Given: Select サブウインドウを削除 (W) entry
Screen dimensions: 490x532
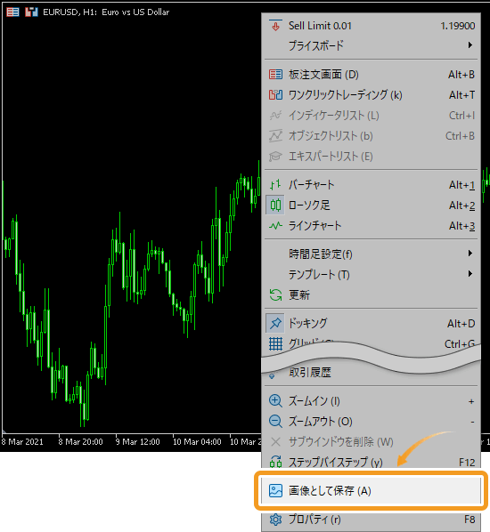Looking at the screenshot, I should point(371,442).
